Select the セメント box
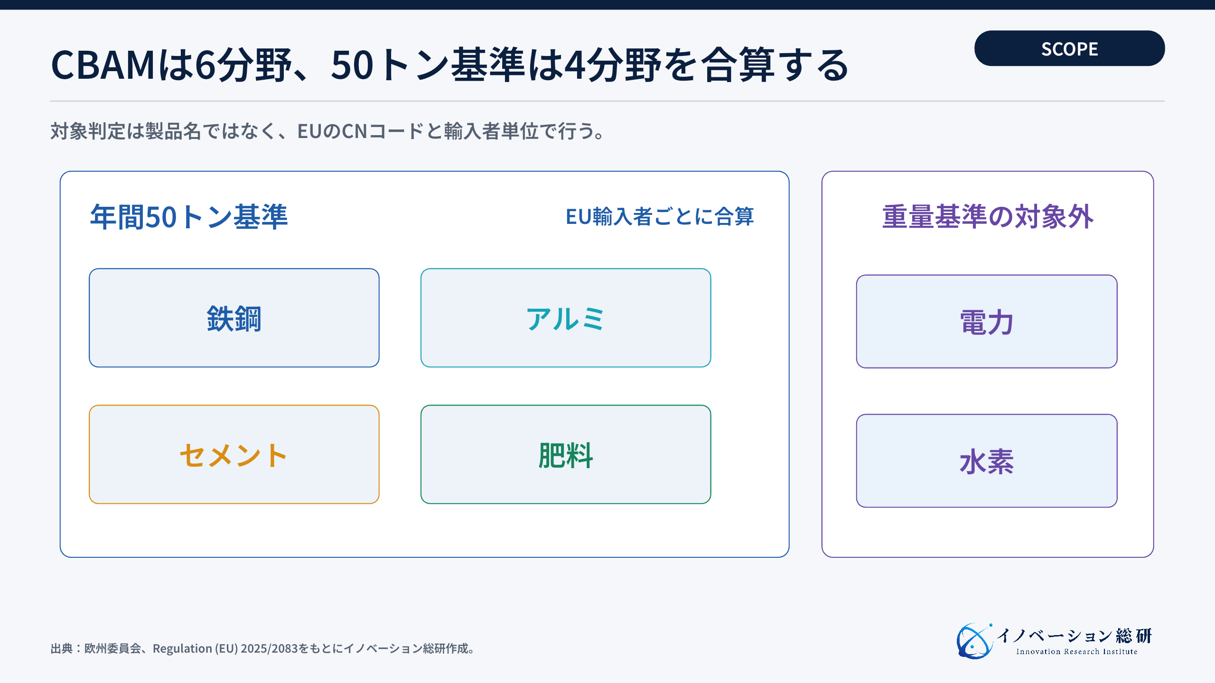The width and height of the screenshot is (1215, 683). coord(234,454)
